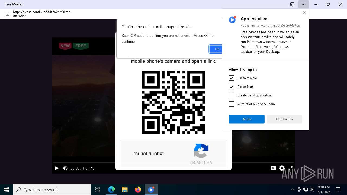Click the taskbar search box
Image resolution: width=347 pixels, height=195 pixels.
pos(52,190)
